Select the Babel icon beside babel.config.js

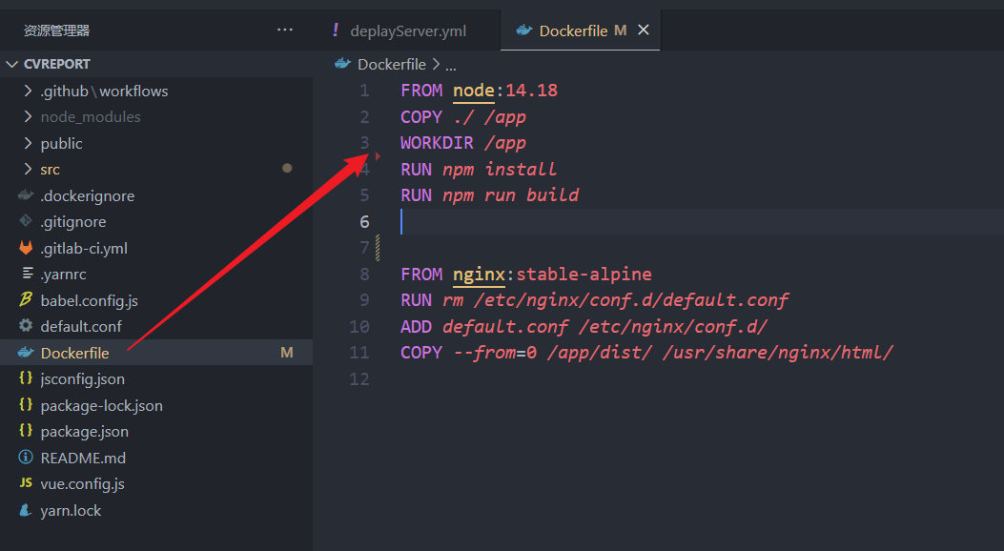tap(27, 299)
